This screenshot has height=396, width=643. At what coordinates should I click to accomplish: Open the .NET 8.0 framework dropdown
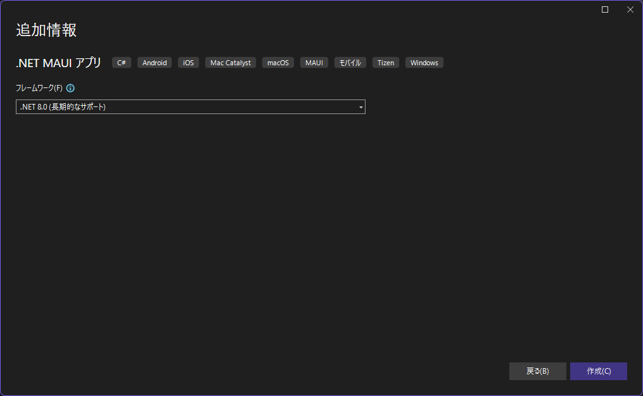[190, 107]
